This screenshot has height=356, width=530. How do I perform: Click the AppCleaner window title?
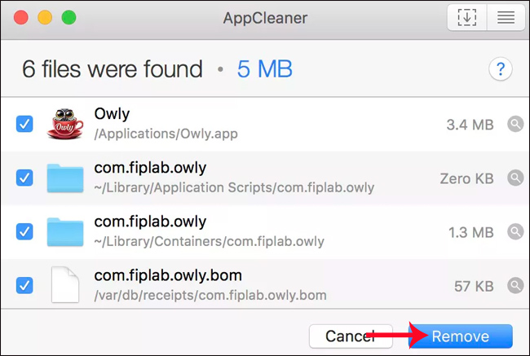[265, 17]
